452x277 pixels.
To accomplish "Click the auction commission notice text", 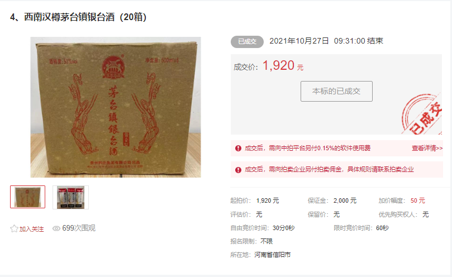I will point(329,169).
